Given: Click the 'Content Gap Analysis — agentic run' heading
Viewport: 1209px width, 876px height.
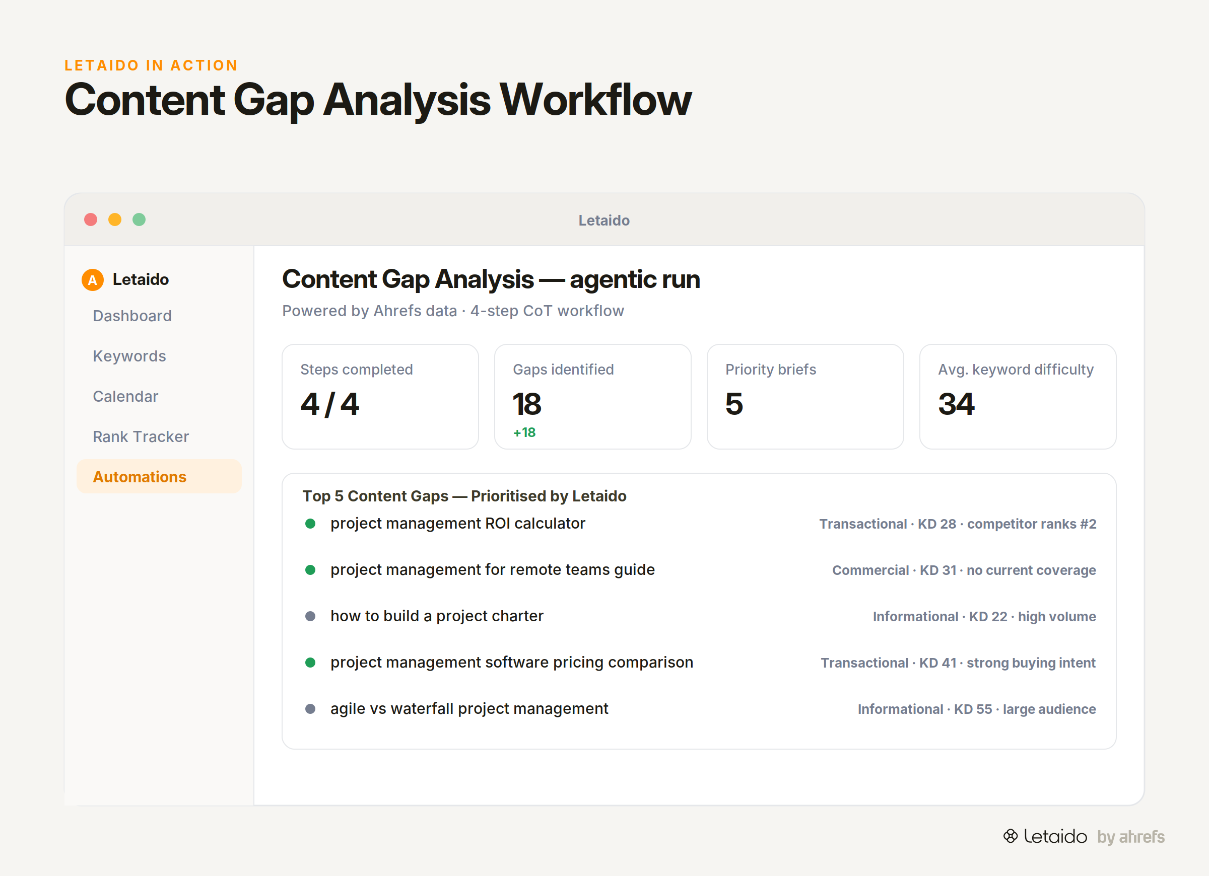Looking at the screenshot, I should pos(491,279).
